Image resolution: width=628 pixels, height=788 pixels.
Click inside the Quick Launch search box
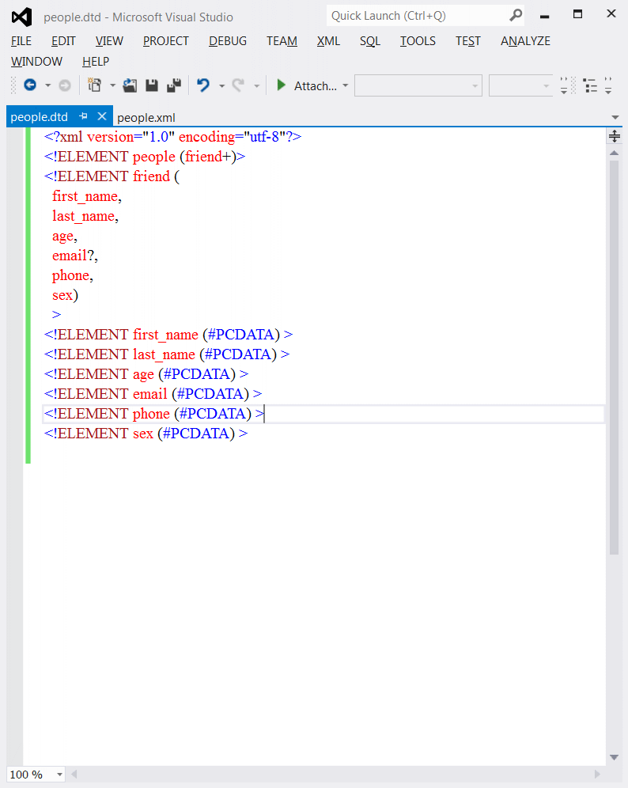pos(418,16)
